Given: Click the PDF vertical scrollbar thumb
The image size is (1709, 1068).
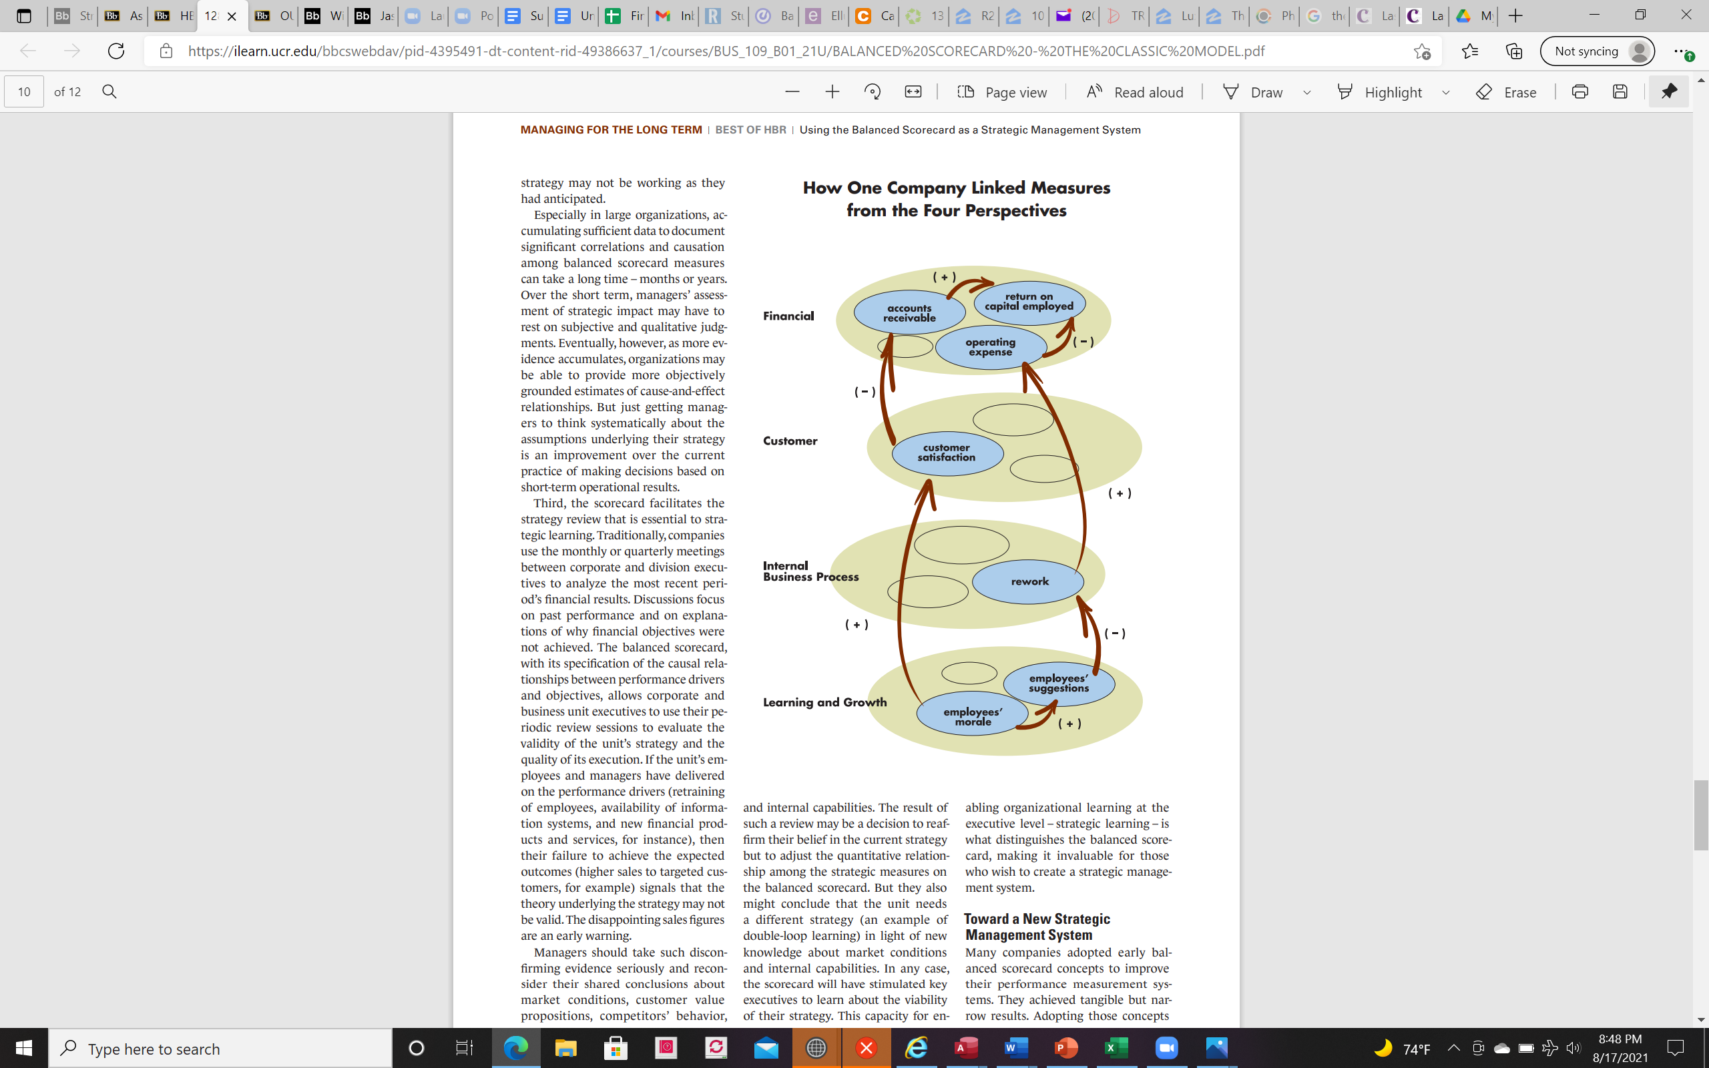Looking at the screenshot, I should pos(1700,815).
